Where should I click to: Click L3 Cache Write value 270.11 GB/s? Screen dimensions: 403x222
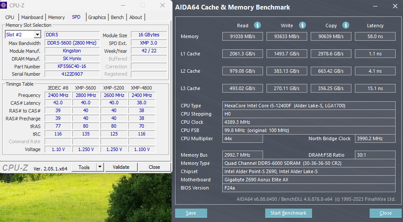tap(287, 88)
